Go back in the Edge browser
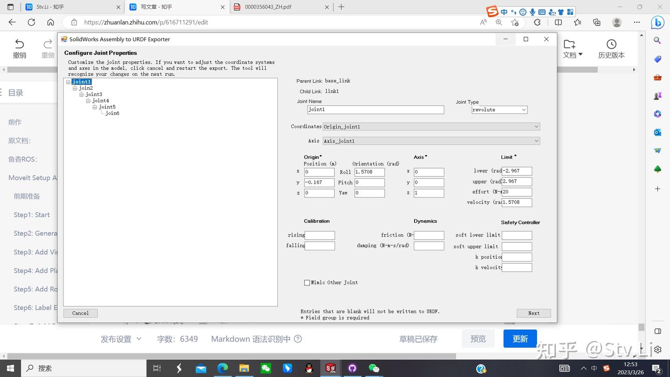670x377 pixels. coord(12,22)
